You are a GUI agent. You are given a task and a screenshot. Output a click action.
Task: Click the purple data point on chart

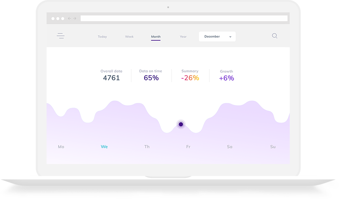[x=181, y=124]
